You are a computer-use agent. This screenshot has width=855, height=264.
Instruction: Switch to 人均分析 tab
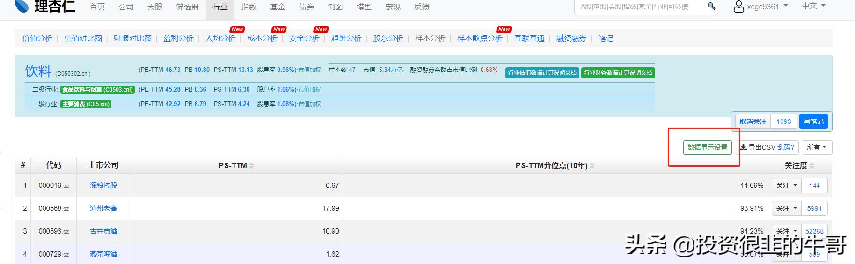point(220,38)
